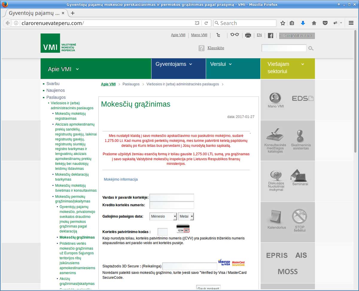The width and height of the screenshot is (359, 291).
Task: Open Mokesčių permokų grąžinimas/įskaitymas sidebar link
Action: [x=73, y=199]
